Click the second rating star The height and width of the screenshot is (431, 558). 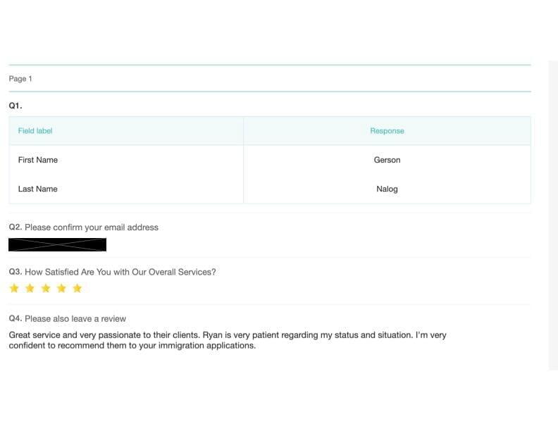30,288
